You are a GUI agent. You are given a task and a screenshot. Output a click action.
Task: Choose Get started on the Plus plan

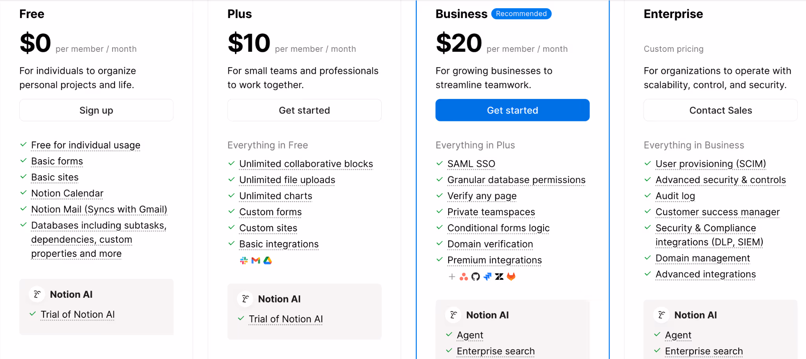304,110
